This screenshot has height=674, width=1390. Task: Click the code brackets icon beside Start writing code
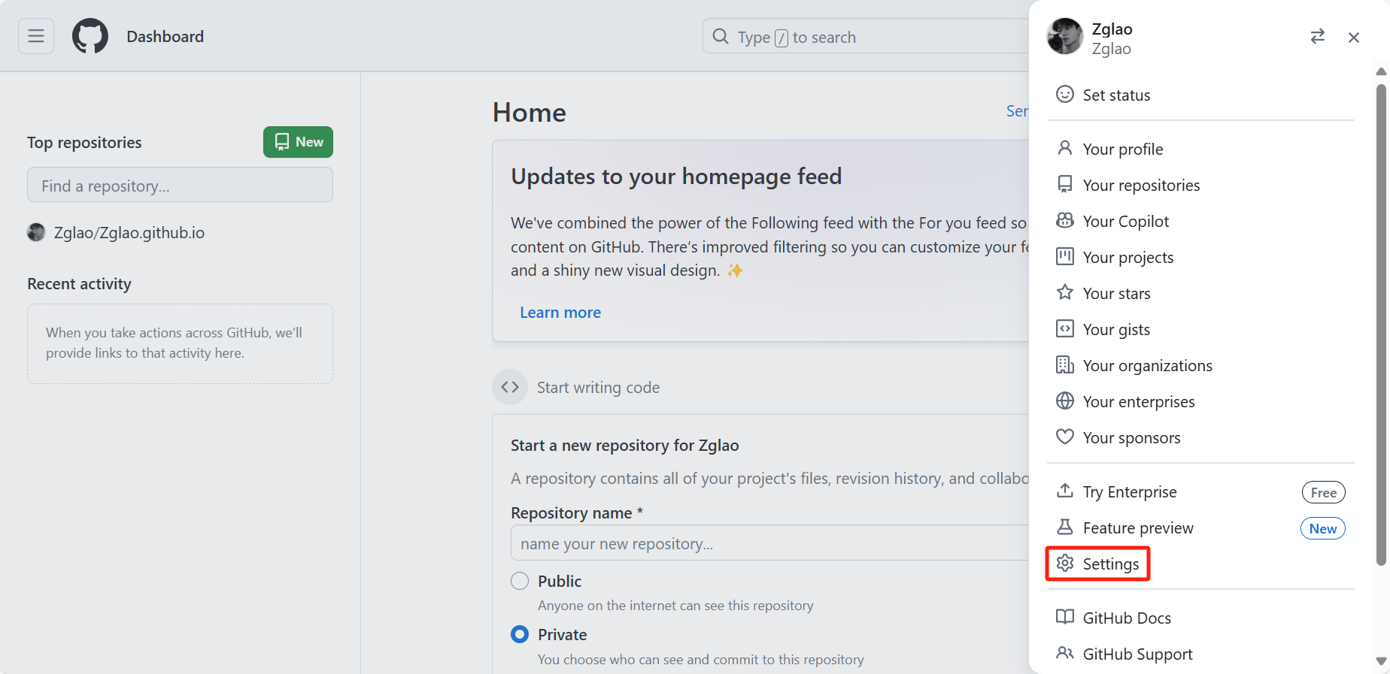pos(510,387)
